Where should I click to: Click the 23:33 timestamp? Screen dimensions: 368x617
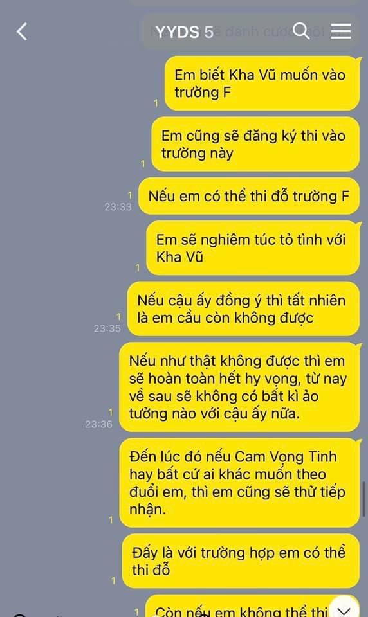coord(118,206)
